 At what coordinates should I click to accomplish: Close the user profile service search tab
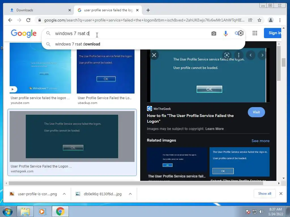[137, 10]
